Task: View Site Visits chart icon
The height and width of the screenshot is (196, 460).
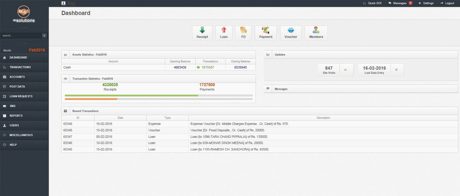Action: click(345, 70)
